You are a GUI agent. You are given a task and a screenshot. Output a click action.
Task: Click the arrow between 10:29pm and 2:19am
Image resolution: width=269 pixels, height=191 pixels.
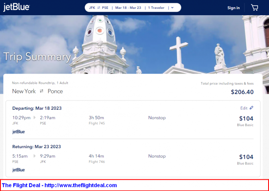pyautogui.click(x=35, y=118)
